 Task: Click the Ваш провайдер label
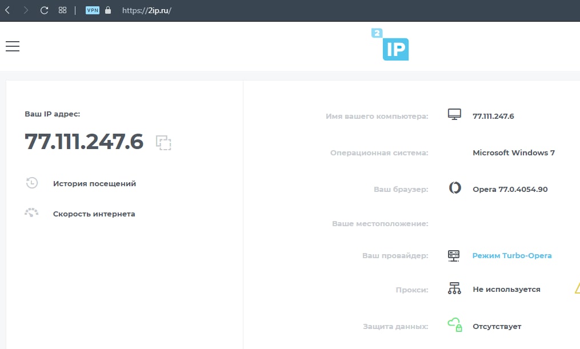pos(395,255)
